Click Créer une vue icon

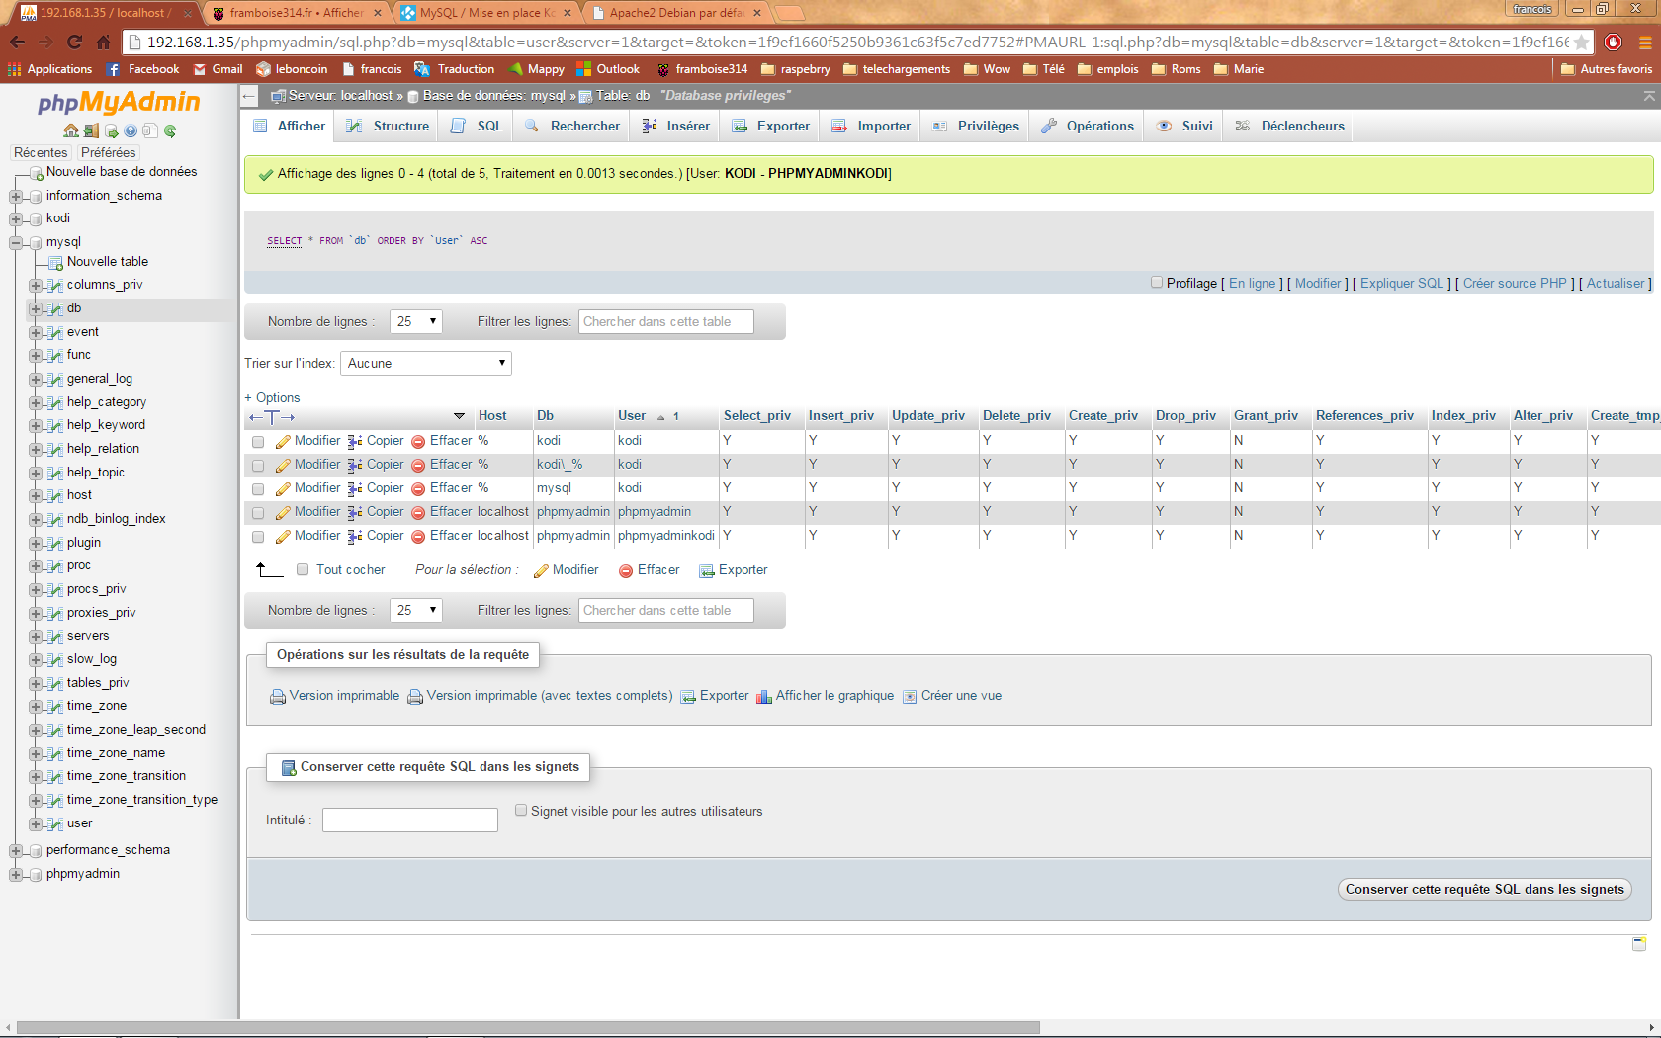[x=910, y=697]
